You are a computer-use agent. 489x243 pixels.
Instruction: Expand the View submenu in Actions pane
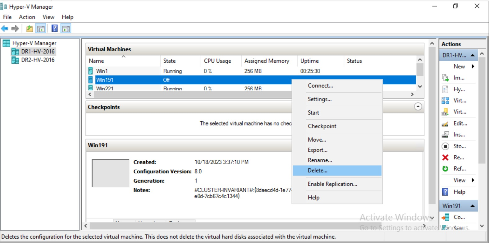click(473, 180)
